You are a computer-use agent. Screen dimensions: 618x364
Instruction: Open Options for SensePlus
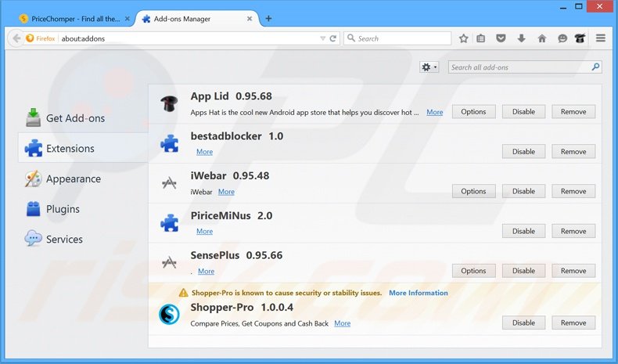click(x=473, y=271)
